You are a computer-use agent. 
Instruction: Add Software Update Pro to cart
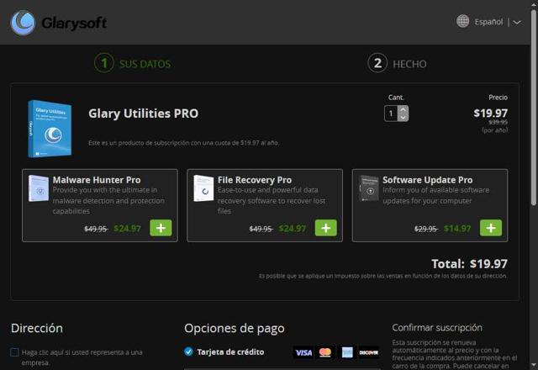491,228
